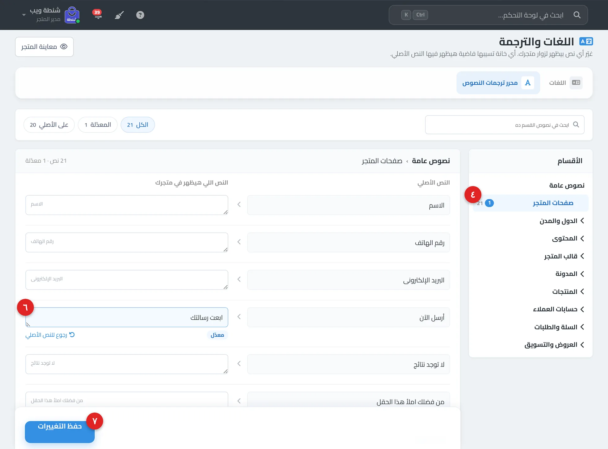
Task: Click the section texts search magnifier icon
Action: pyautogui.click(x=576, y=125)
